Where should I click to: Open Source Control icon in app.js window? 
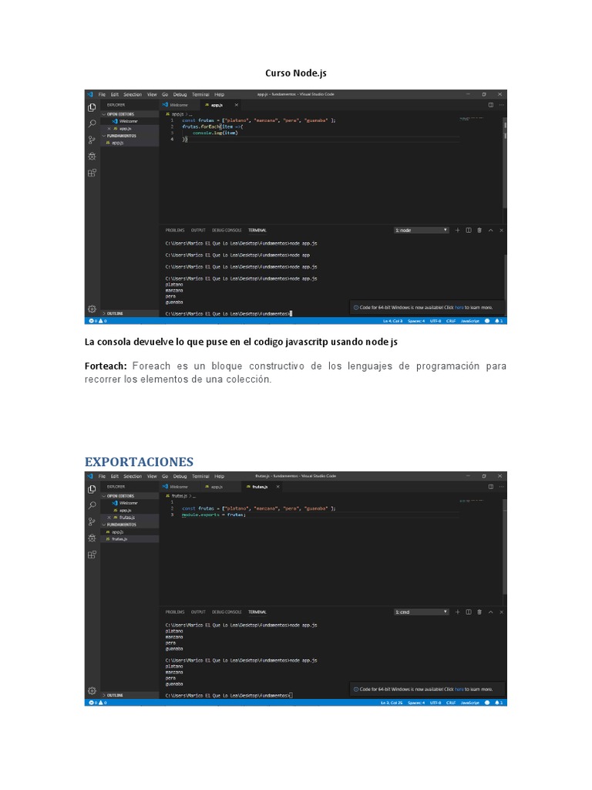click(x=92, y=140)
